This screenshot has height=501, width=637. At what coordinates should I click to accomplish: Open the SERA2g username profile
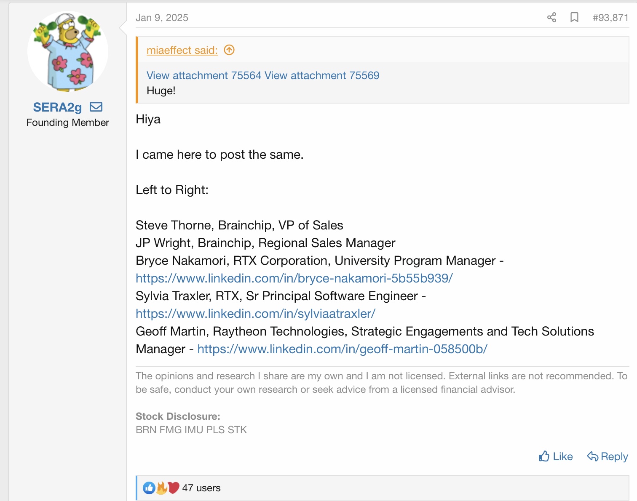(x=57, y=107)
